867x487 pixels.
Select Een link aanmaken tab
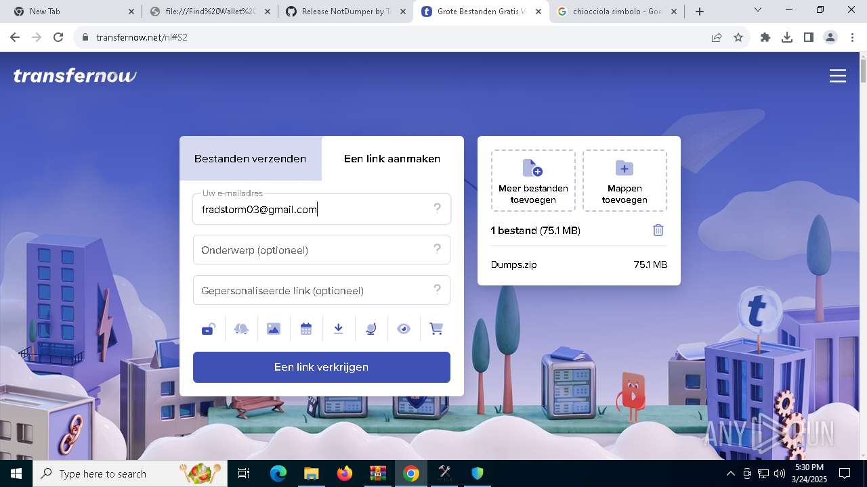point(392,159)
